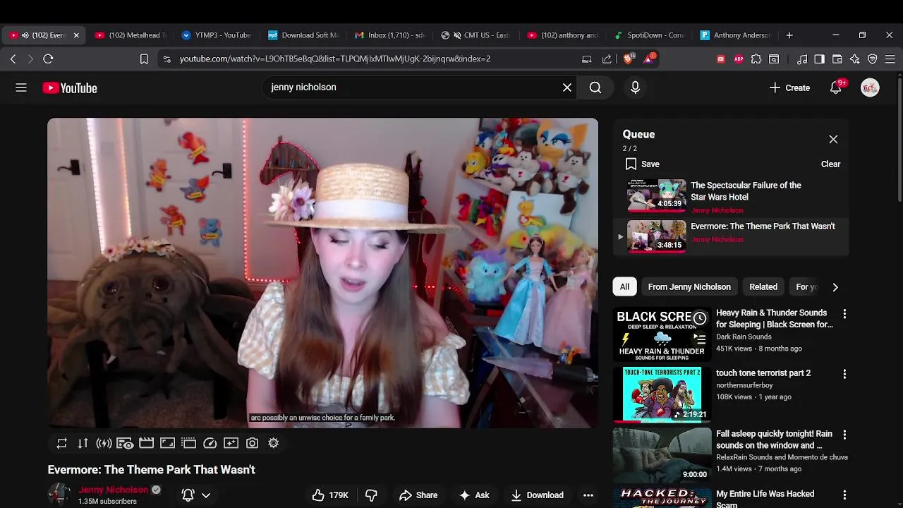Viewport: 903px width, 508px height.
Task: Open the YouTube guide hamburger menu
Action: (21, 87)
